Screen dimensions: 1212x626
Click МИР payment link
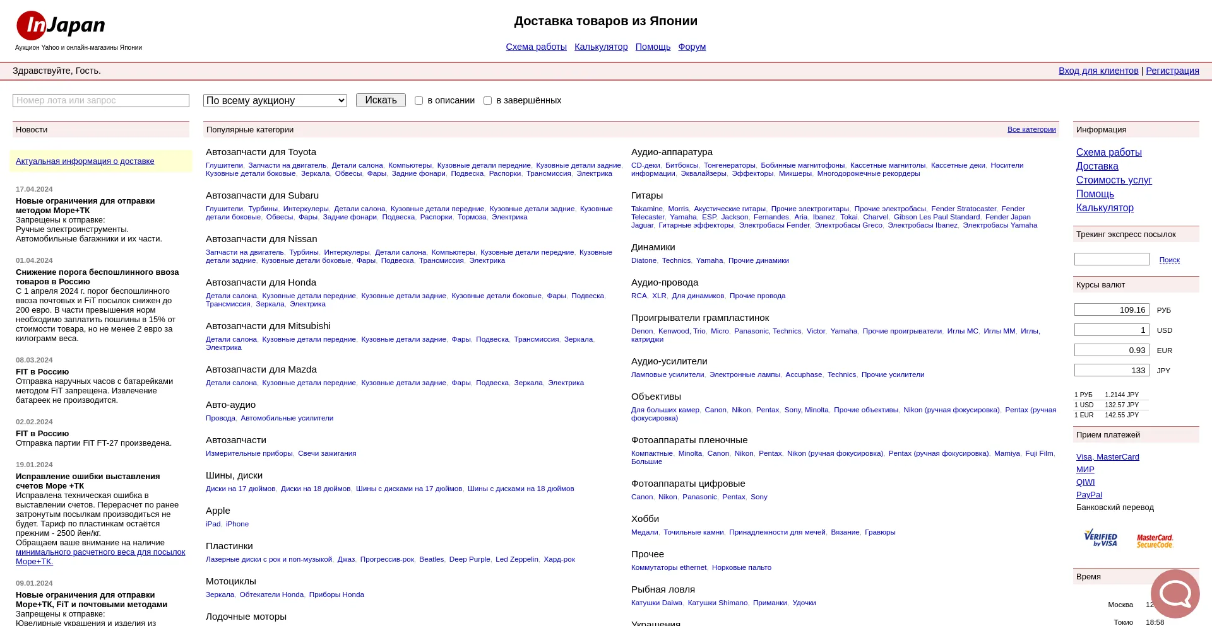click(x=1085, y=470)
